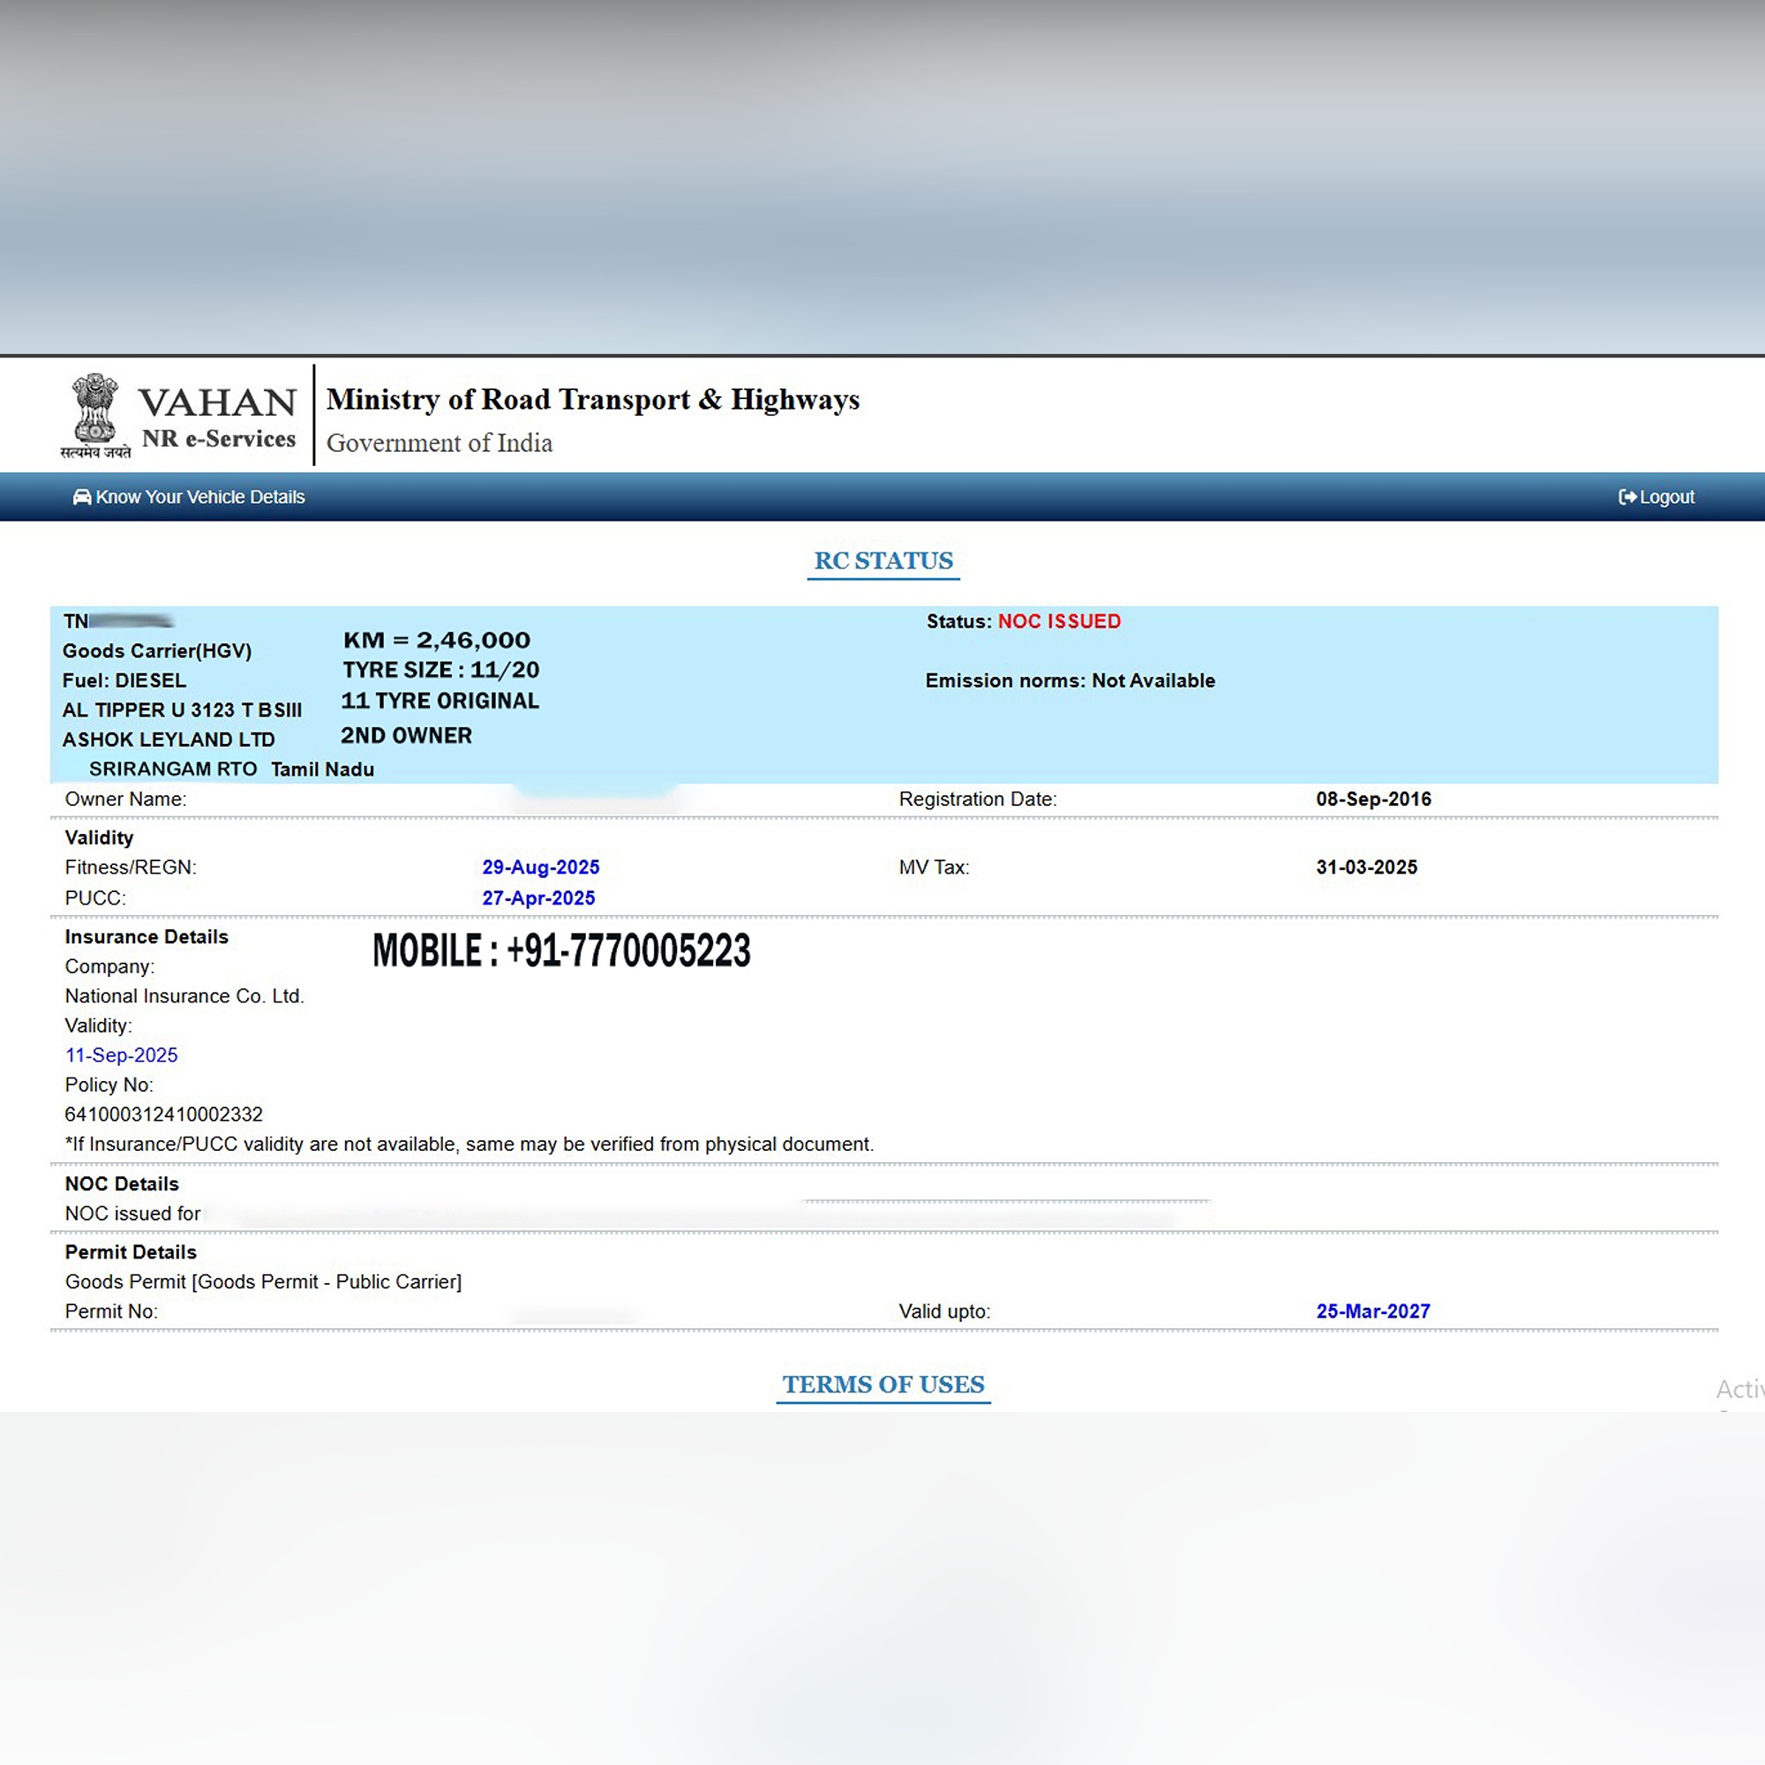Click the Permit Details heading
This screenshot has height=1765, width=1765.
(x=131, y=1252)
